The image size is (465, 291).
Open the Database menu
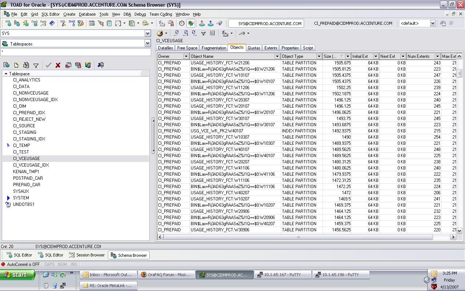(x=87, y=14)
